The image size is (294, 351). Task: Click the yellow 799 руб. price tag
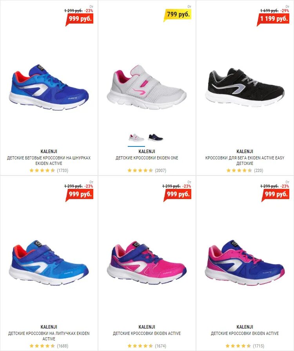pos(178,15)
